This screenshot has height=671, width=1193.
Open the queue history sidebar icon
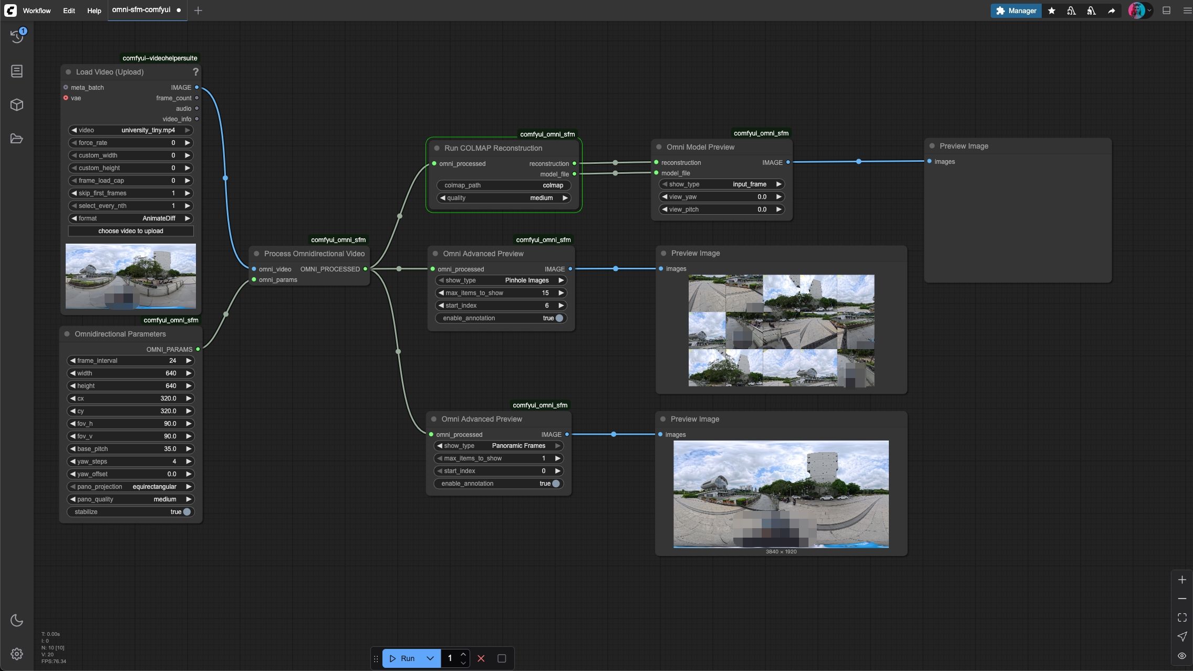[x=17, y=36]
